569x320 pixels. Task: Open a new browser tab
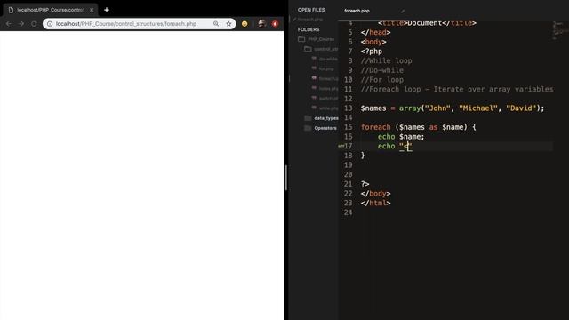pos(107,10)
